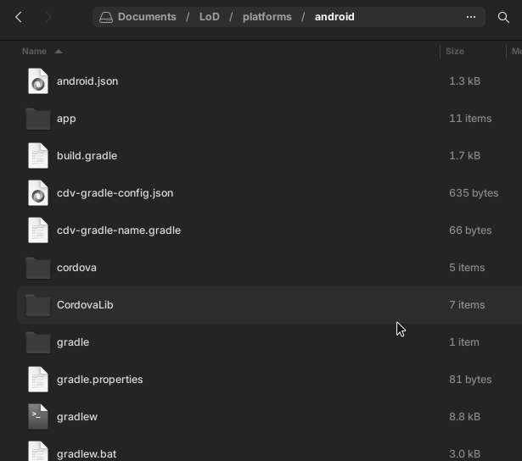Screen dimensions: 522x461
Task: Select the cordova folder icon
Action: pos(38,268)
